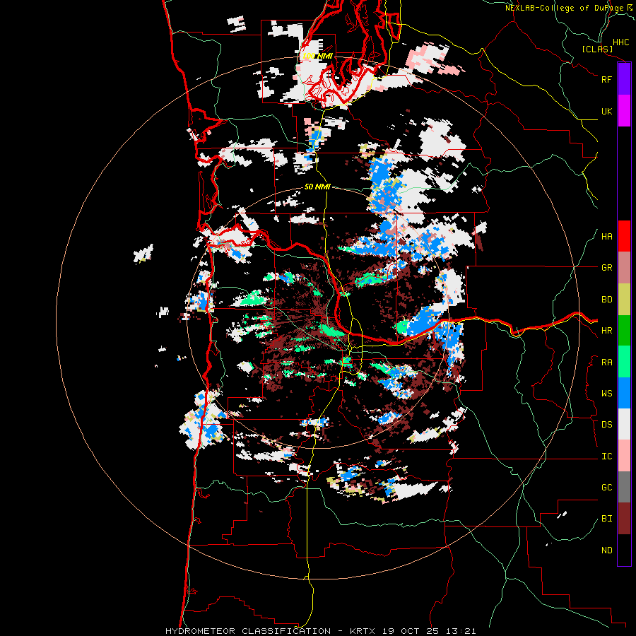Click the magenta UK legend color block
This screenshot has width=636, height=636.
(624, 111)
